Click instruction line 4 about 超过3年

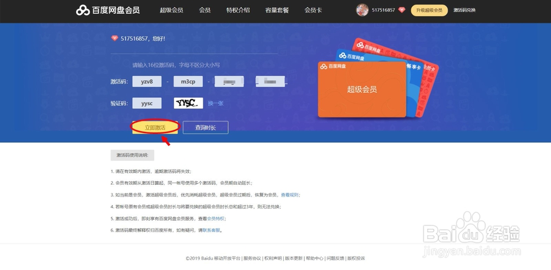(196, 207)
